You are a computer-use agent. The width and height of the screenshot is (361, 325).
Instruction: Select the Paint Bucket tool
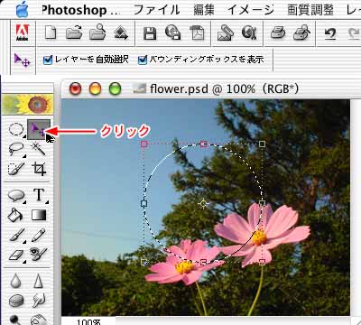pyautogui.click(x=15, y=215)
